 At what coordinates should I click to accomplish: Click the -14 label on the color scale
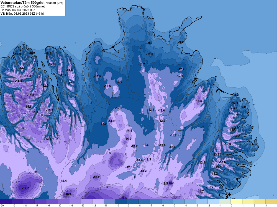tap(71, 205)
